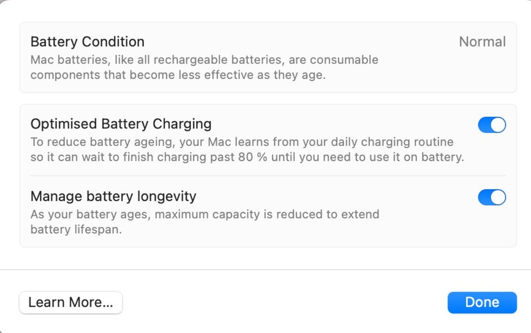Click the maximum capacity reduced description line
531x333 pixels.
pos(205,214)
